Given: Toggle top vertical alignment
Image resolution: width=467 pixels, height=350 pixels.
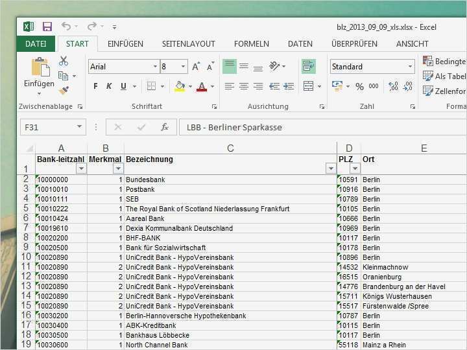Looking at the screenshot, I should pos(230,66).
